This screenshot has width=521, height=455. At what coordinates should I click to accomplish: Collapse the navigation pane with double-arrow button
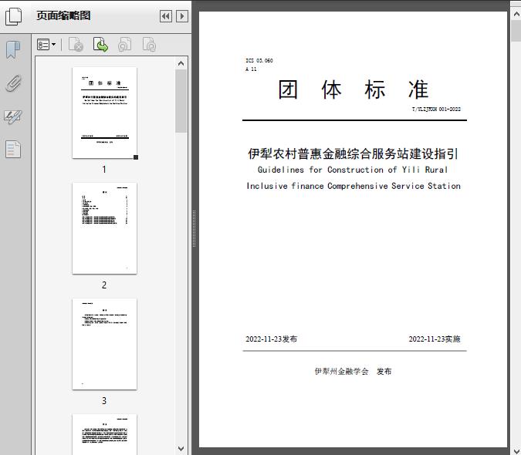[x=166, y=16]
